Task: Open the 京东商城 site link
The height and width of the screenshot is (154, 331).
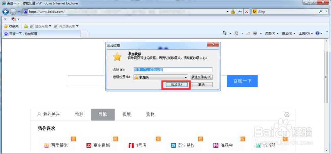Action: click(x=98, y=145)
